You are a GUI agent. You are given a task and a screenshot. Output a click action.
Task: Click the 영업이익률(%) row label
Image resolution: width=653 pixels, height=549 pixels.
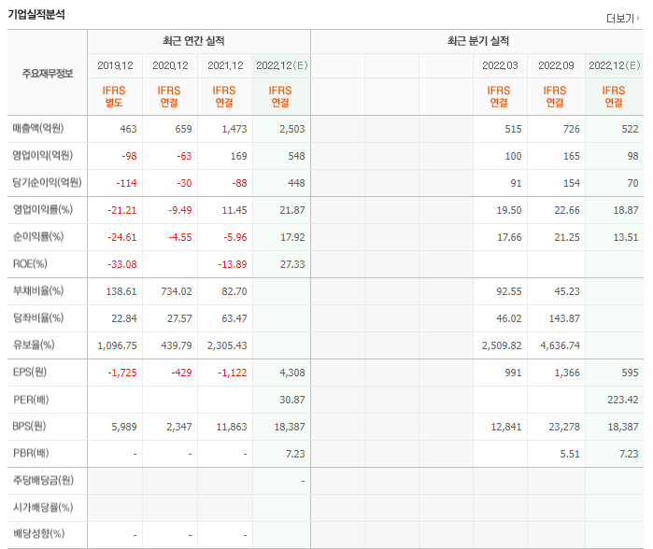(42, 209)
